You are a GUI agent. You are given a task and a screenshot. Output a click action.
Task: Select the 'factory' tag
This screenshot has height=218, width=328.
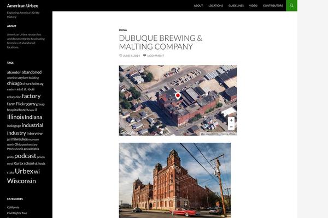point(31,96)
